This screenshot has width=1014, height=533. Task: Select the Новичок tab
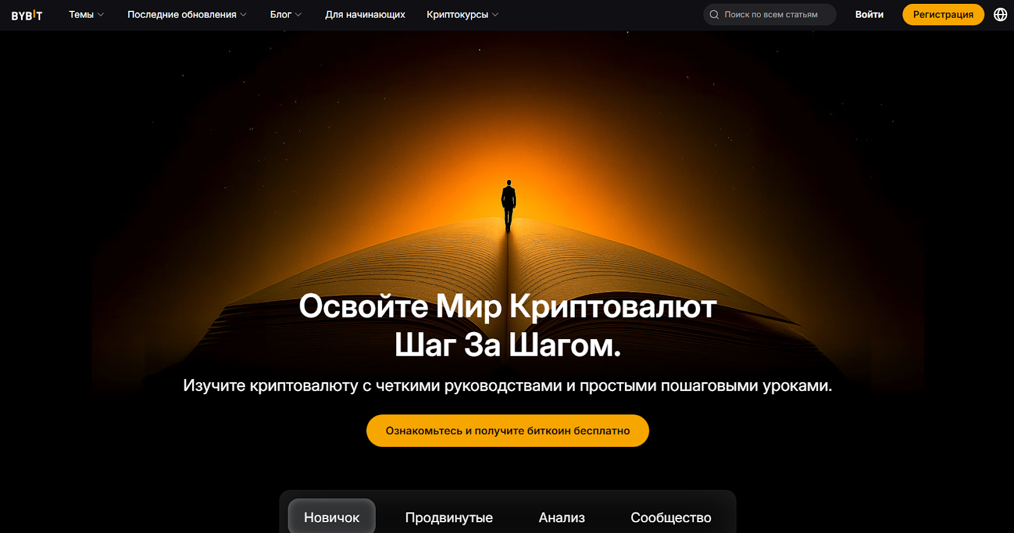click(x=331, y=517)
